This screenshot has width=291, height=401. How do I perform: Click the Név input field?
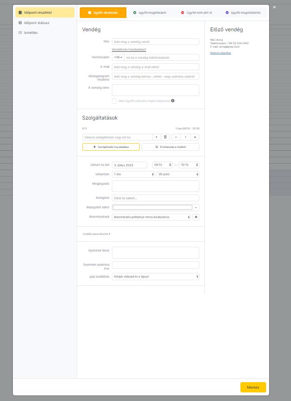(x=156, y=42)
